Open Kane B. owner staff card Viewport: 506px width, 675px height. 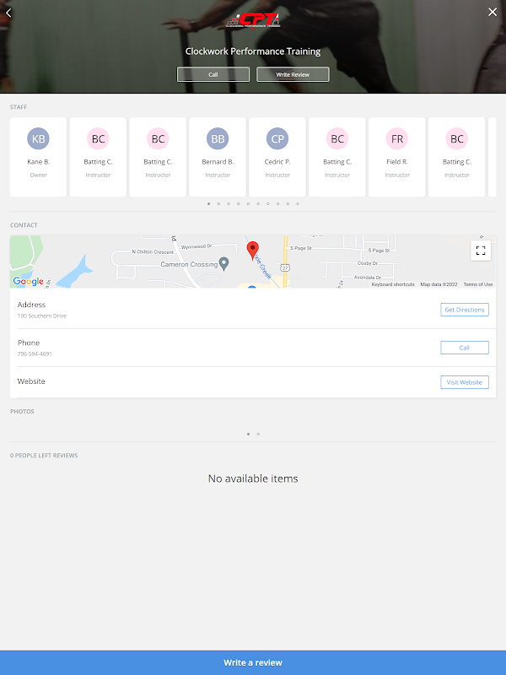pyautogui.click(x=38, y=157)
